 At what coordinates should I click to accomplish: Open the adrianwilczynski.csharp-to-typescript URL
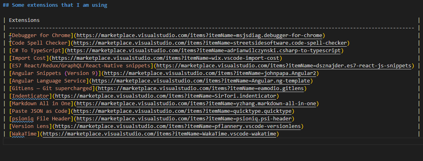(x=204, y=50)
